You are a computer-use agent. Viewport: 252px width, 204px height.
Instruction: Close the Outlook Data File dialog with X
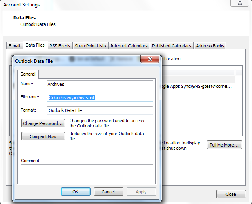[150, 60]
